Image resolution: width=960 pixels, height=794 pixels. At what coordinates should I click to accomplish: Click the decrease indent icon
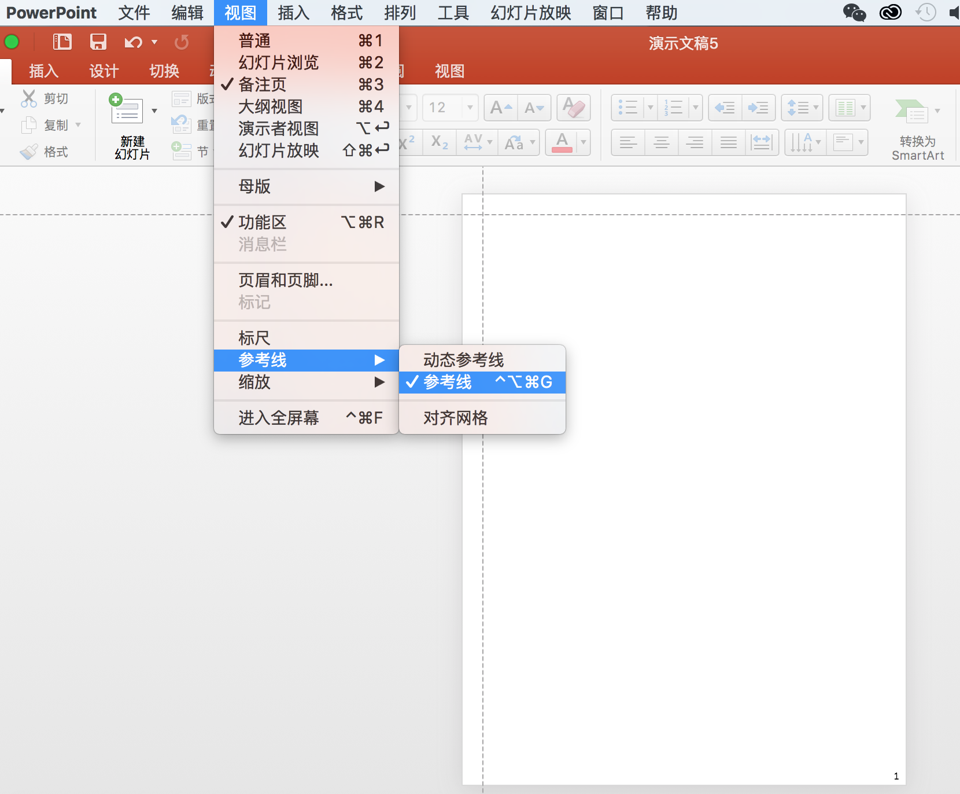(x=725, y=108)
